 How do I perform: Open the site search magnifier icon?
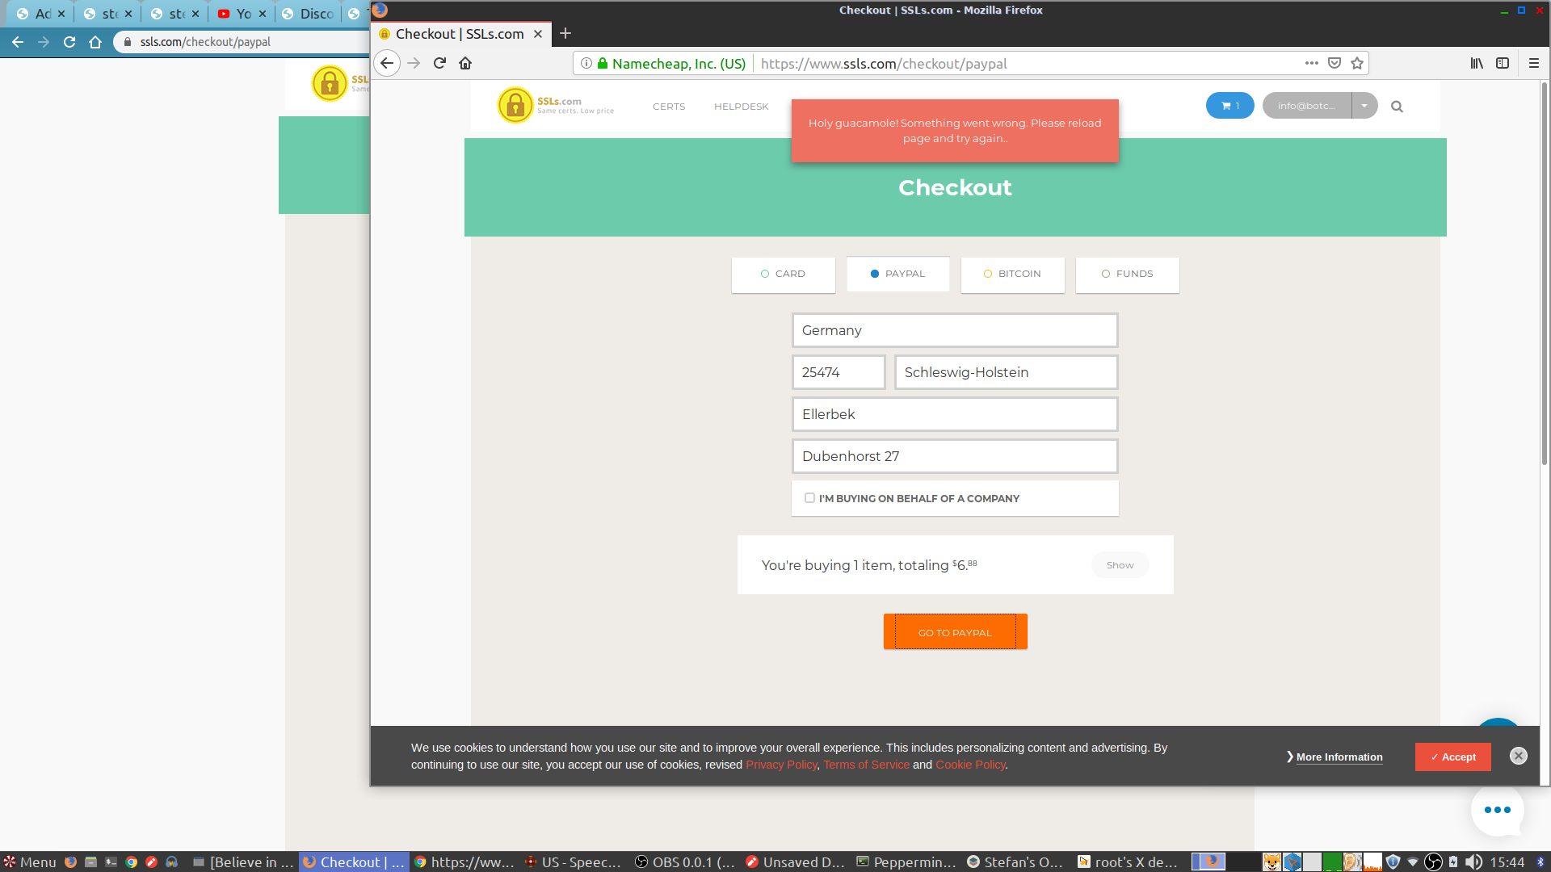pyautogui.click(x=1397, y=107)
